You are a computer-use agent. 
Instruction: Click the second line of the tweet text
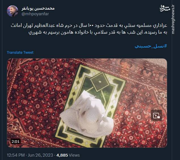tap(98, 33)
